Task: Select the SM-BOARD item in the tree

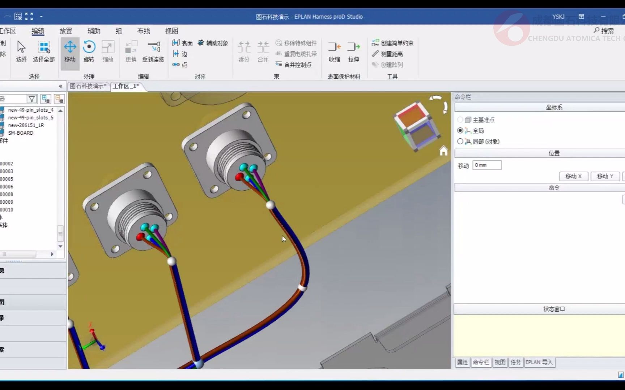Action: pos(20,133)
